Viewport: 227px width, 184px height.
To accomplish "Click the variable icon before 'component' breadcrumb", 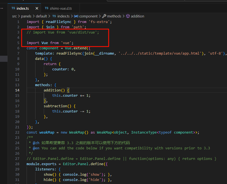I will click(76, 16).
